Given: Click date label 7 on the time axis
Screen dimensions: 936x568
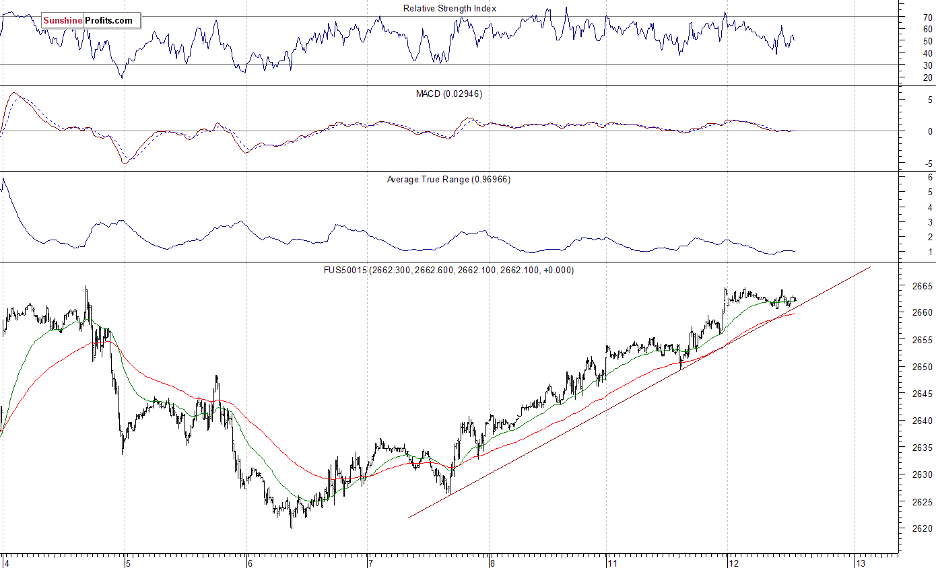Looking at the screenshot, I should 371,563.
